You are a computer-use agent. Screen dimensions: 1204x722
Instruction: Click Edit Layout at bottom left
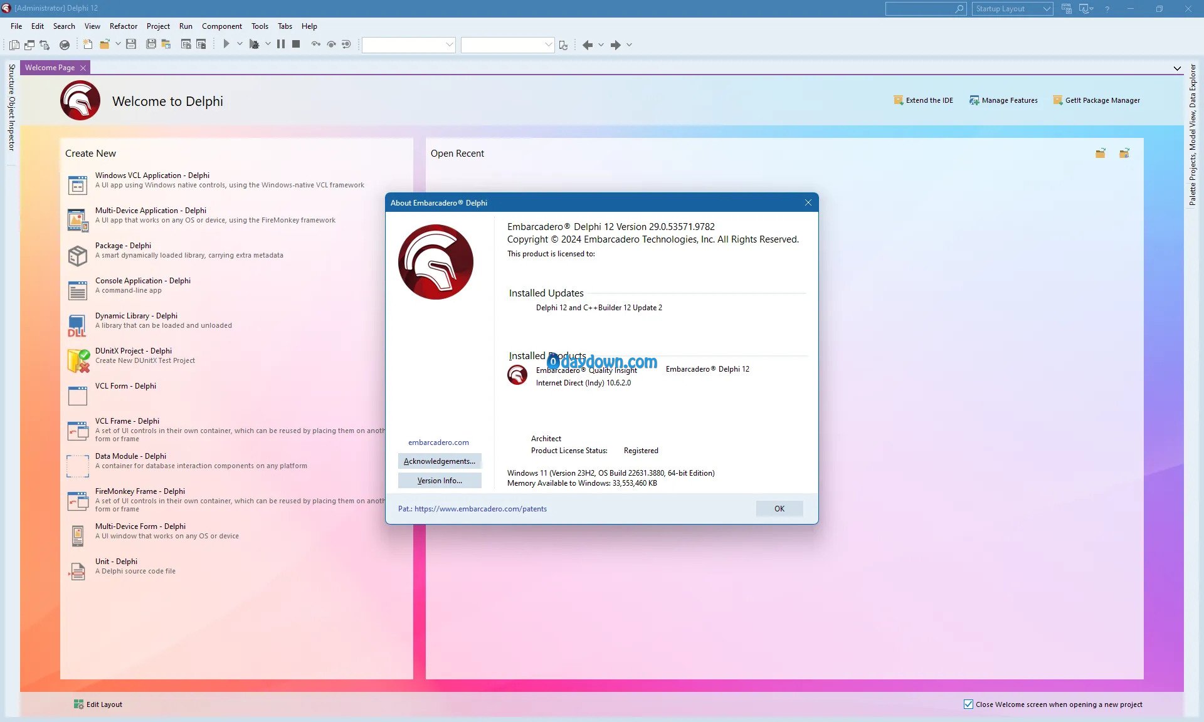pyautogui.click(x=98, y=704)
